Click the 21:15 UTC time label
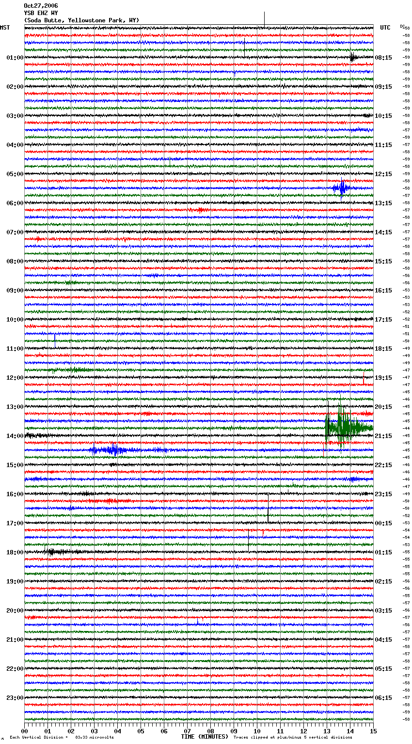Viewport: 412px width, 744px height. [x=383, y=436]
